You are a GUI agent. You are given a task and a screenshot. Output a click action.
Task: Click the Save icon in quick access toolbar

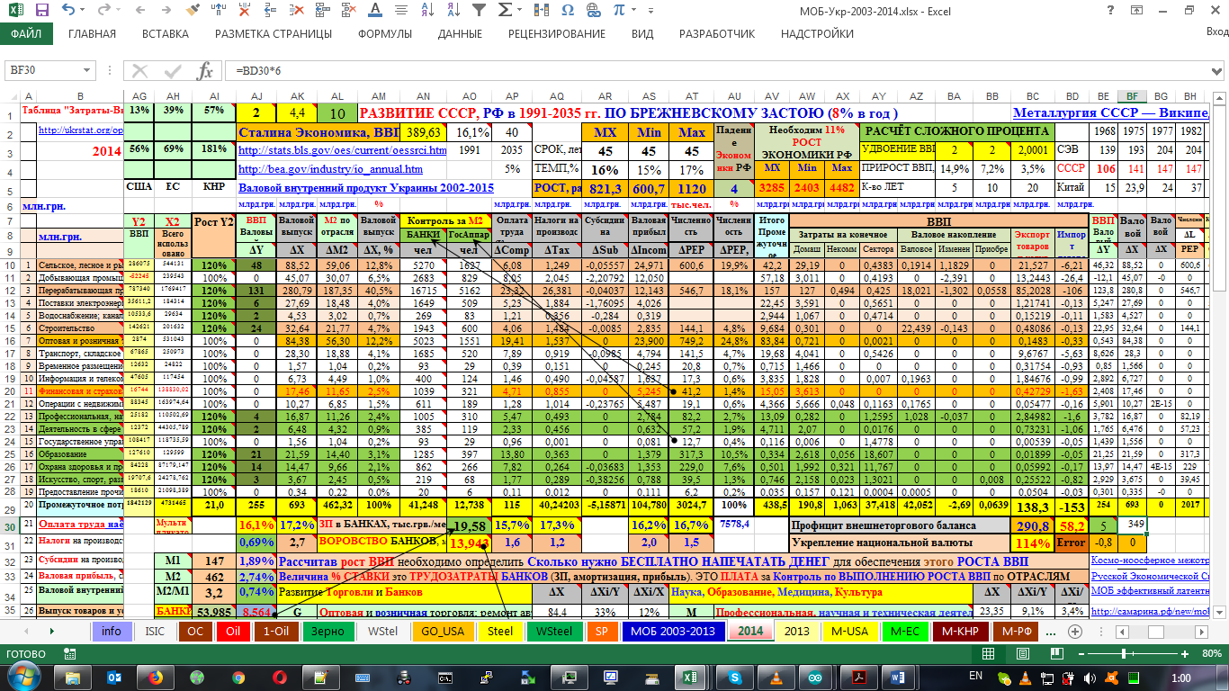point(42,11)
